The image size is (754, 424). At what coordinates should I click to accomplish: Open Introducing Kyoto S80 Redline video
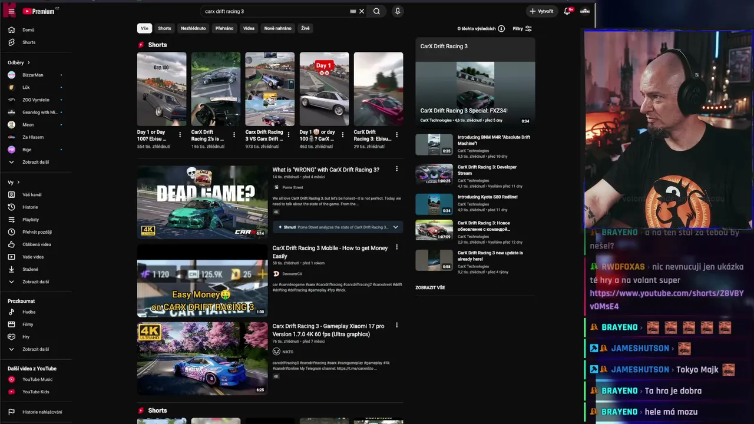[487, 197]
